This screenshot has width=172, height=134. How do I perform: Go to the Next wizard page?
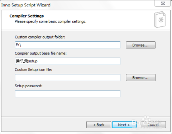click(x=124, y=125)
